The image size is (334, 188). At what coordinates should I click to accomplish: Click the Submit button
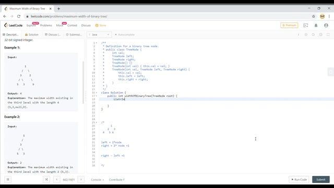coord(321,180)
